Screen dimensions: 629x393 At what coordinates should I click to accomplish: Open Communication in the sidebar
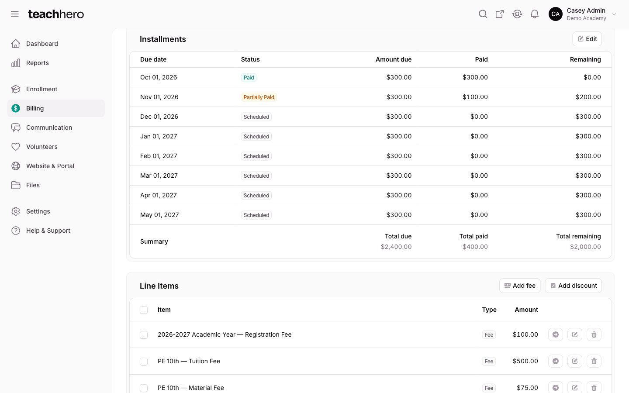tap(56, 128)
